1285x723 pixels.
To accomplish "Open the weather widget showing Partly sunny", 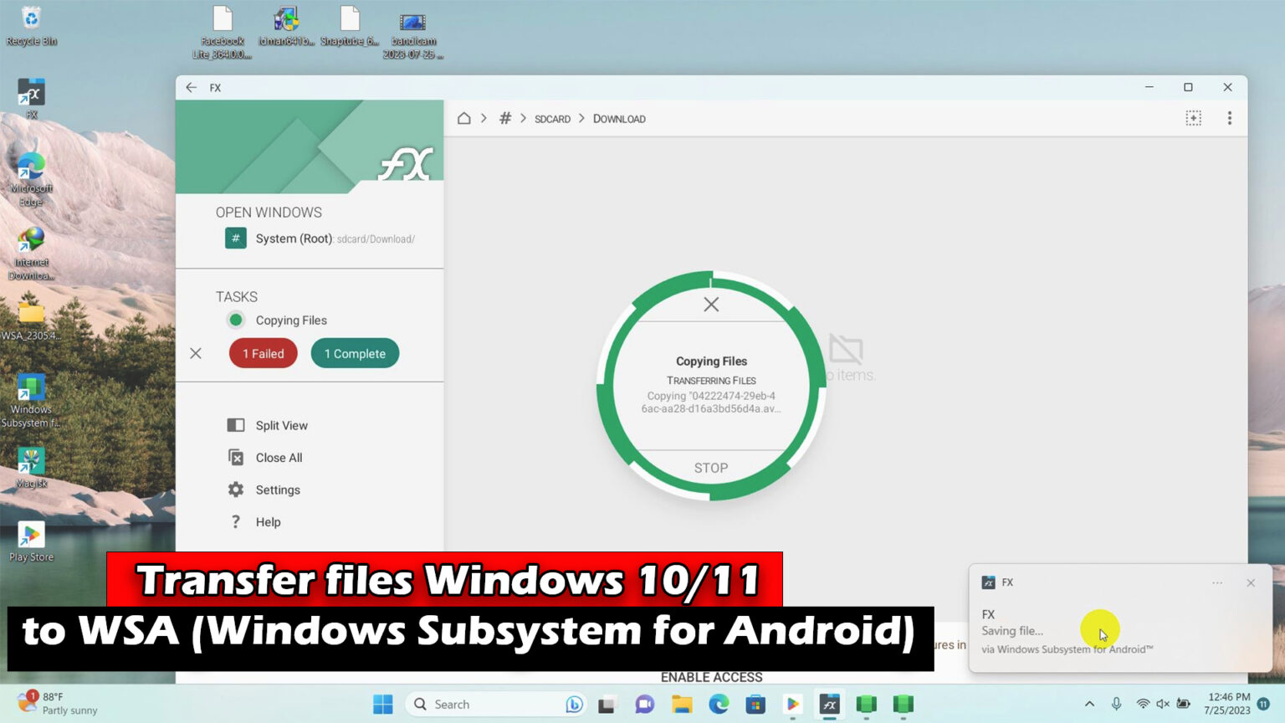I will pos(50,703).
